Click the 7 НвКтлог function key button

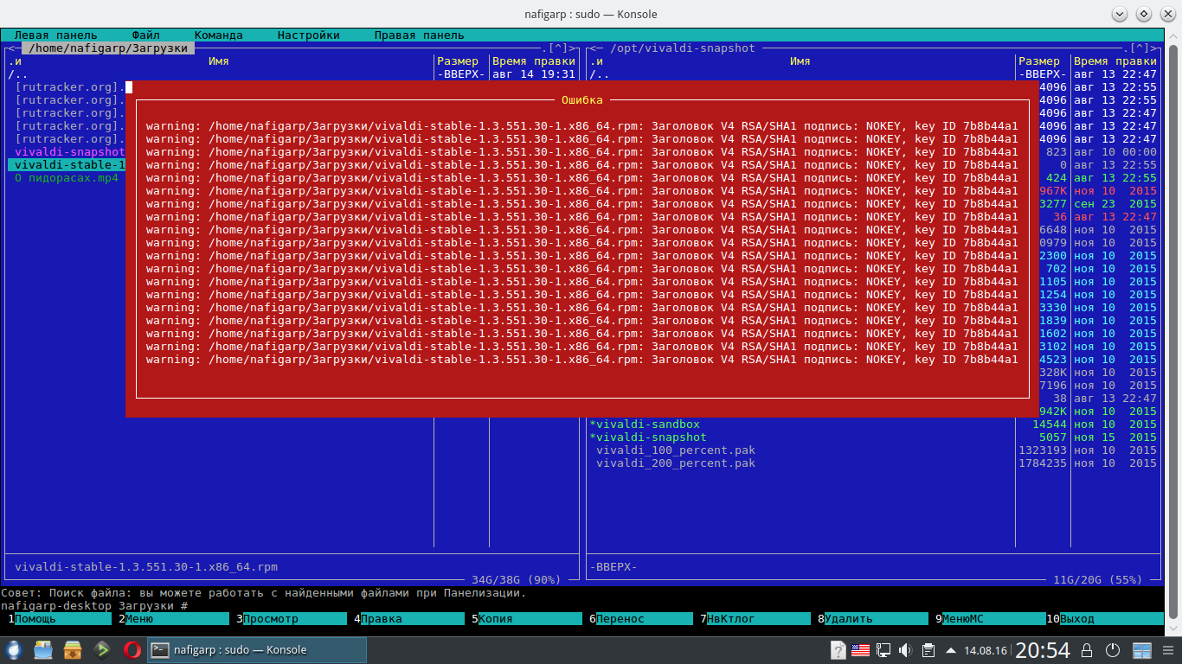755,619
